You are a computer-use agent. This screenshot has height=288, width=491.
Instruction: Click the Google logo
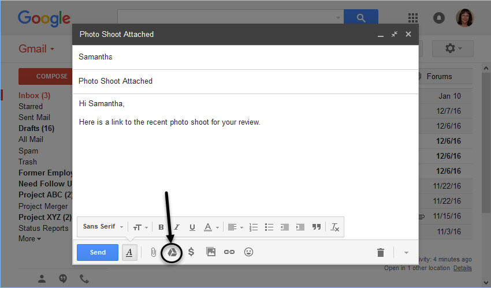(x=44, y=18)
